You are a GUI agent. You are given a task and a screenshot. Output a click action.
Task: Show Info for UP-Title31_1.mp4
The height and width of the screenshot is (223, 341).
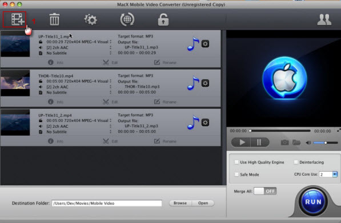click(x=55, y=63)
